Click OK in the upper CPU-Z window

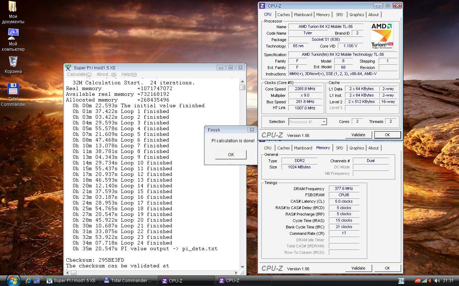click(x=387, y=135)
